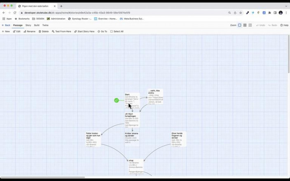
Task: Switch zoom to small grid view
Action: click(x=250, y=25)
